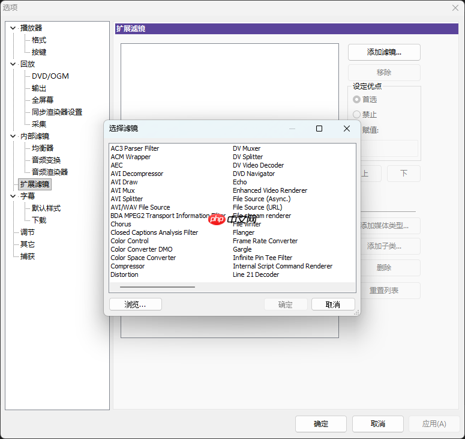Select Compressor filter entry
The image size is (465, 439).
[x=128, y=266]
